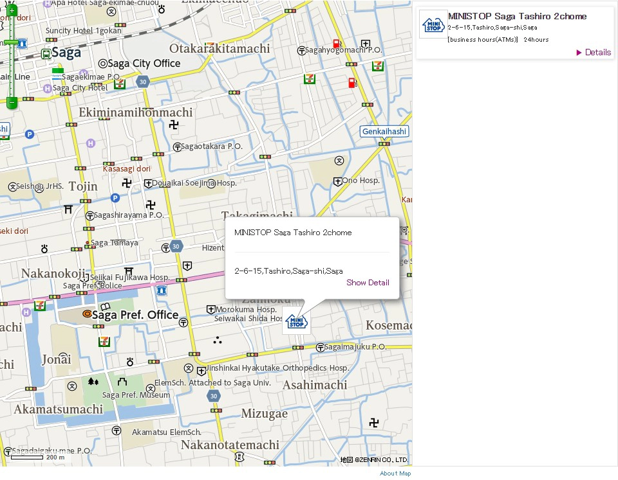This screenshot has height=480, width=618.
Task: Click the purple hotel icon by Apa Hotel
Action: click(47, 4)
